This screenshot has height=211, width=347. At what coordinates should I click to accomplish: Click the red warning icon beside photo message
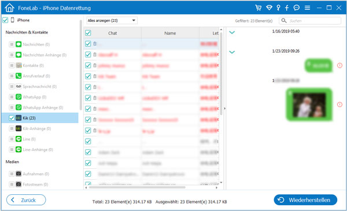click(x=339, y=105)
